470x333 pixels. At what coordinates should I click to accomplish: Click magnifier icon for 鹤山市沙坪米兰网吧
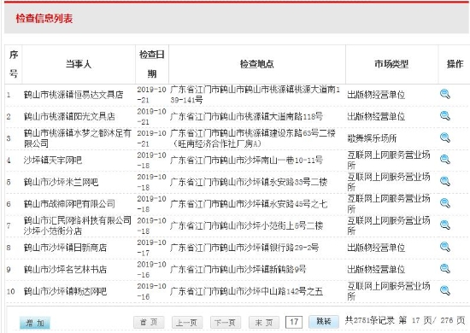pos(445,181)
